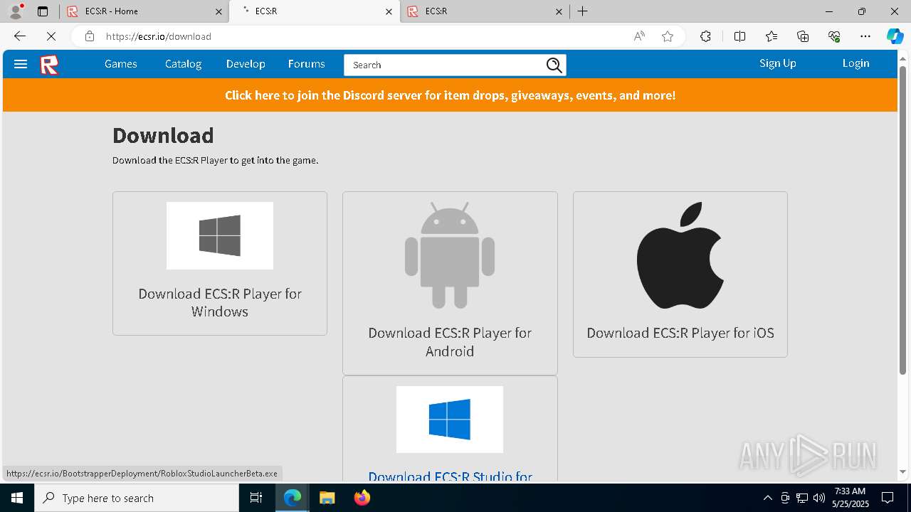The image size is (911, 512).
Task: Open the notification center icon
Action: click(888, 498)
